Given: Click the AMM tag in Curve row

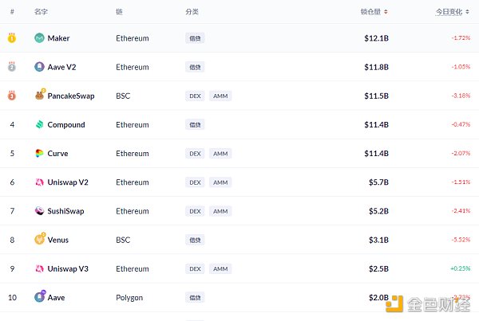Looking at the screenshot, I should pyautogui.click(x=220, y=154).
